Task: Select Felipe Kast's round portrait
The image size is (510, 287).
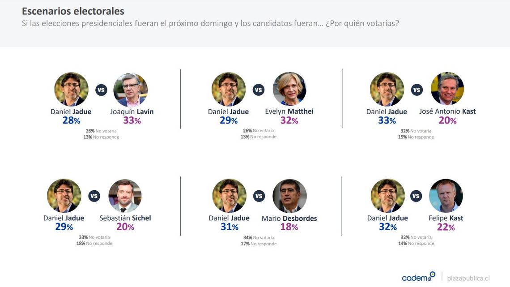Action: pos(446,196)
